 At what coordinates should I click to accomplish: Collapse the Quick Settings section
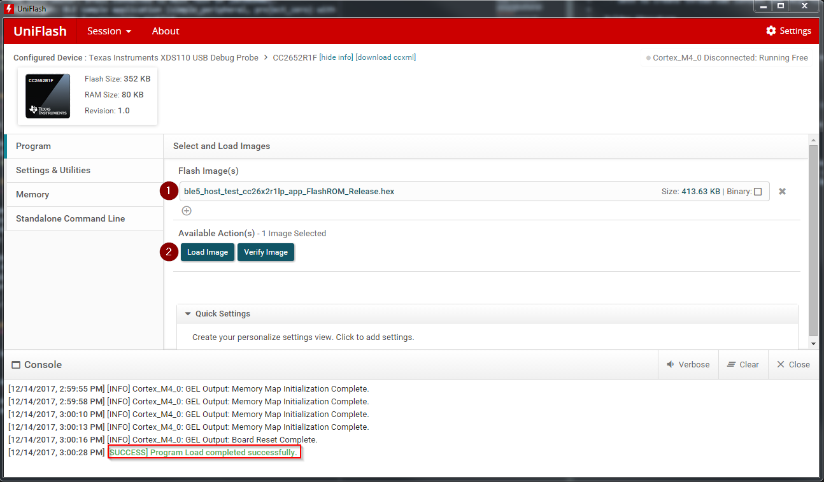tap(188, 313)
